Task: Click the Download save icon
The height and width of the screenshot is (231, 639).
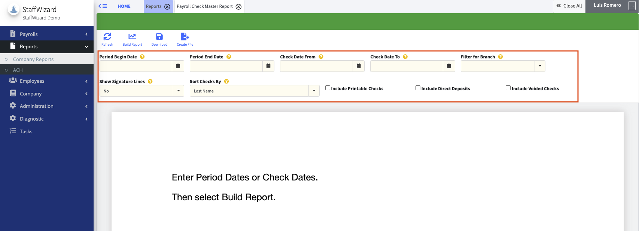Action: coord(159,37)
